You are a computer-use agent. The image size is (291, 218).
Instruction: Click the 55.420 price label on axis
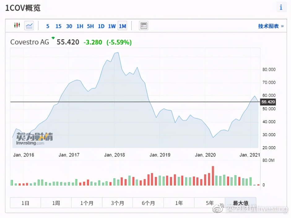pos(268,102)
